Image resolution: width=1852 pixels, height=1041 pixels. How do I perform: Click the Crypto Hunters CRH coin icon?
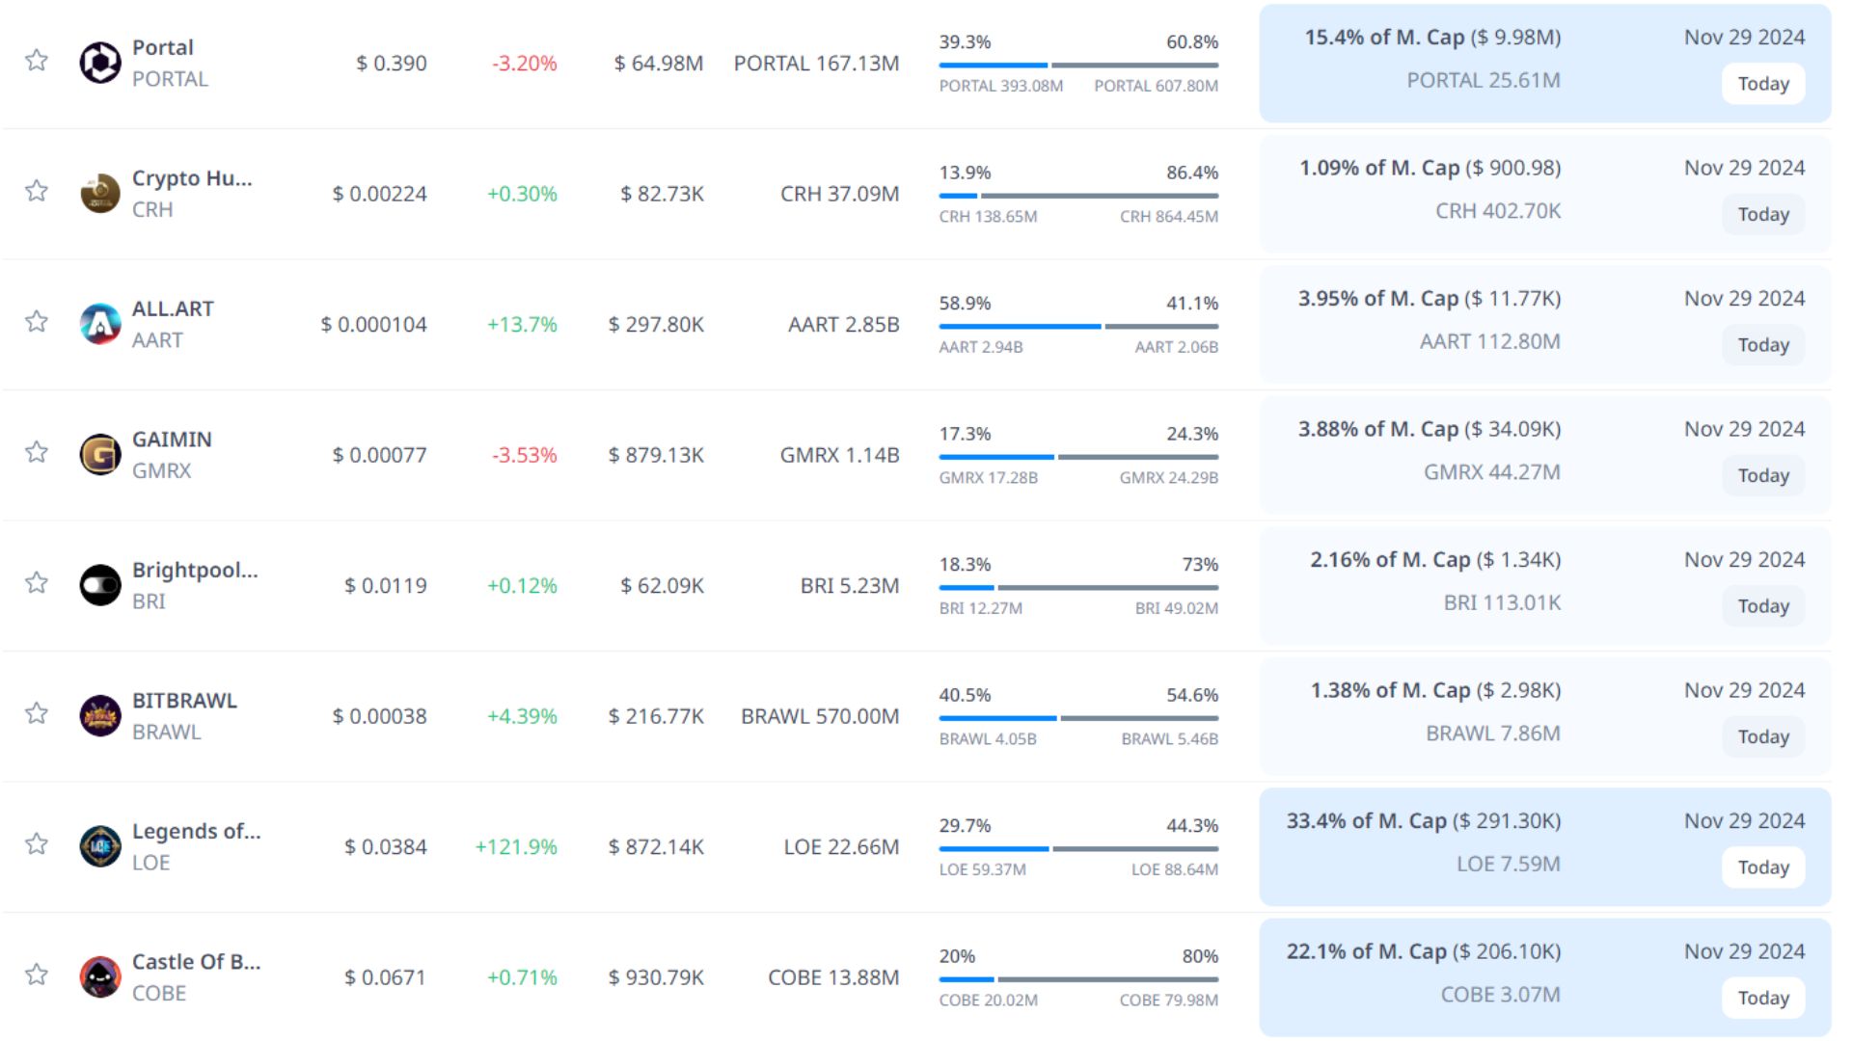[x=100, y=194]
